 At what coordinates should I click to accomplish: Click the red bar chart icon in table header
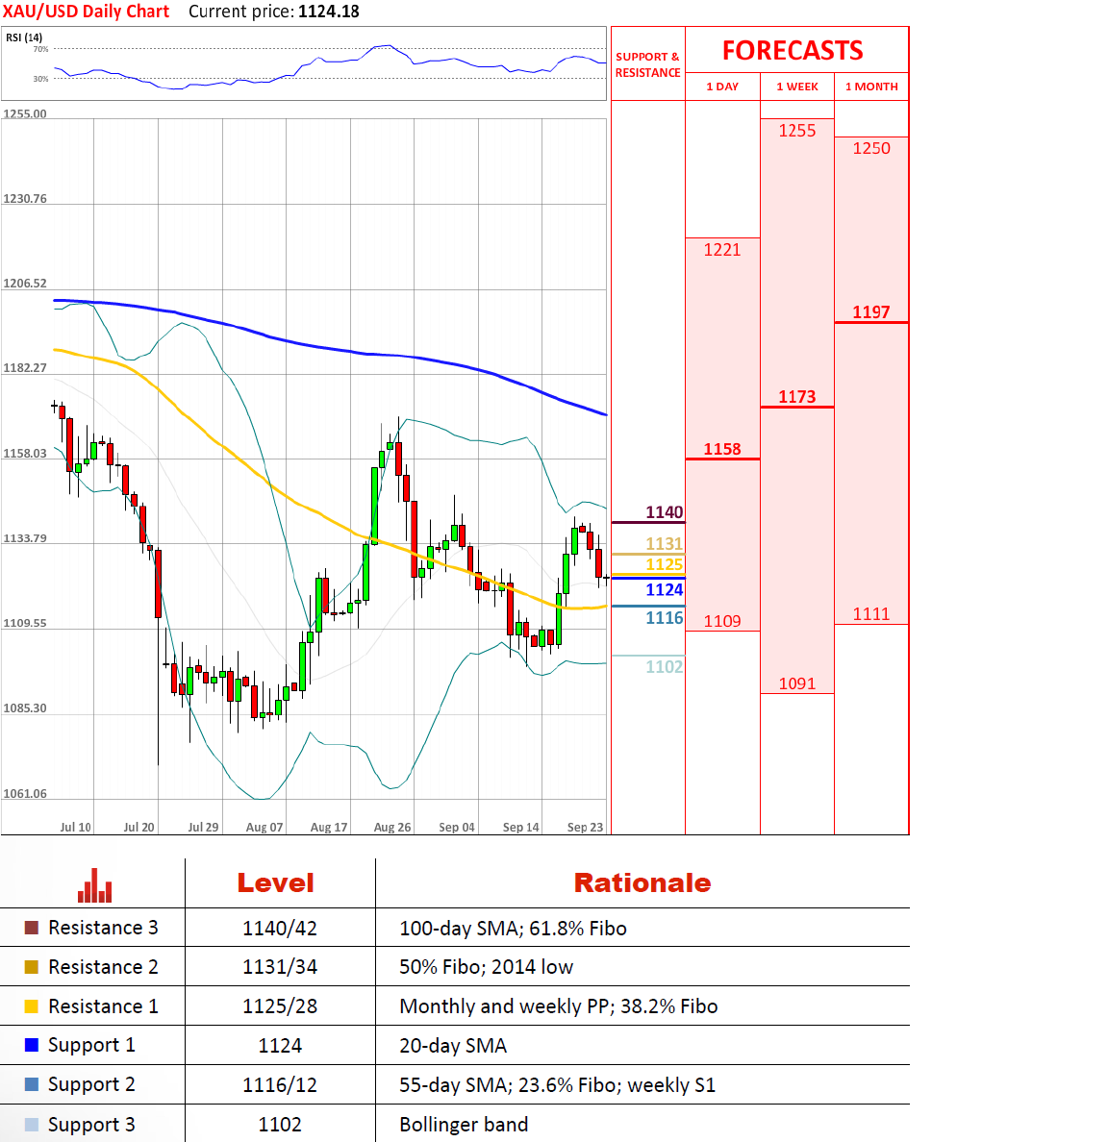click(95, 885)
